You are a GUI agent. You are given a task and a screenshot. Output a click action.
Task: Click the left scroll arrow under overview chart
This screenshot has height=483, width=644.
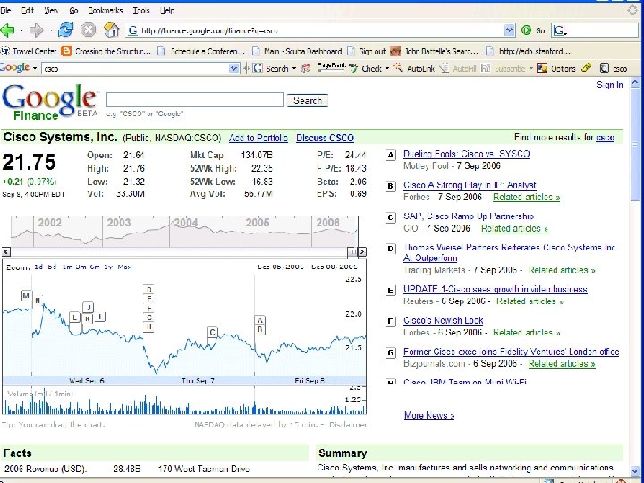tap(6, 251)
